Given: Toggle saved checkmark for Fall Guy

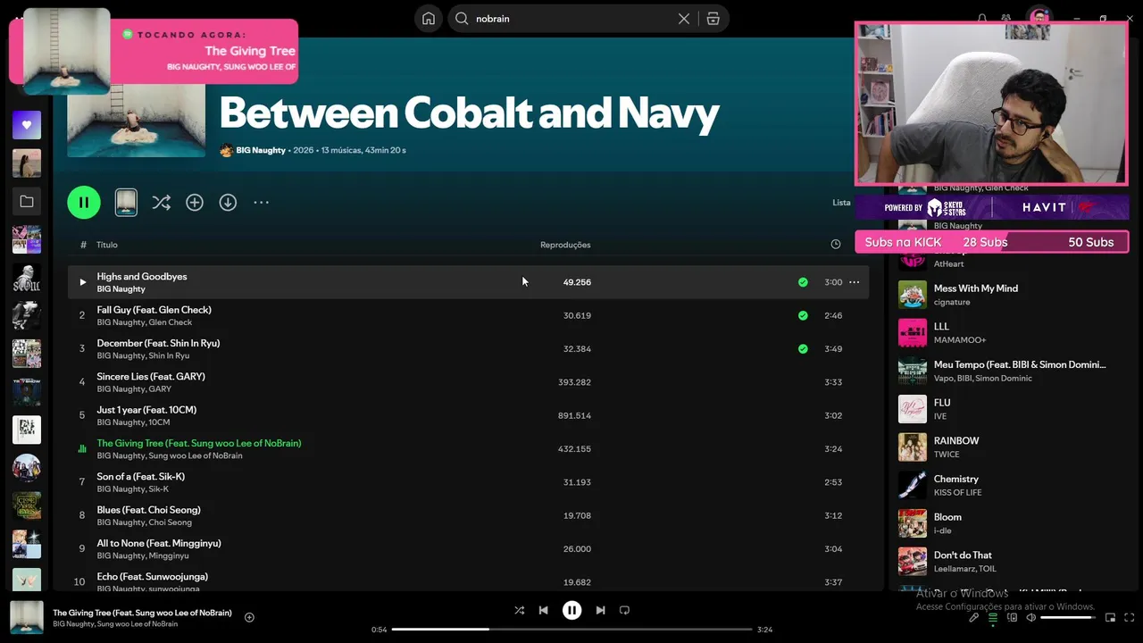Looking at the screenshot, I should (x=803, y=315).
